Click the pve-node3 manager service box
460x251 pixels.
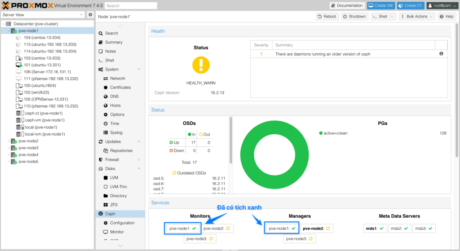[x=300, y=239]
